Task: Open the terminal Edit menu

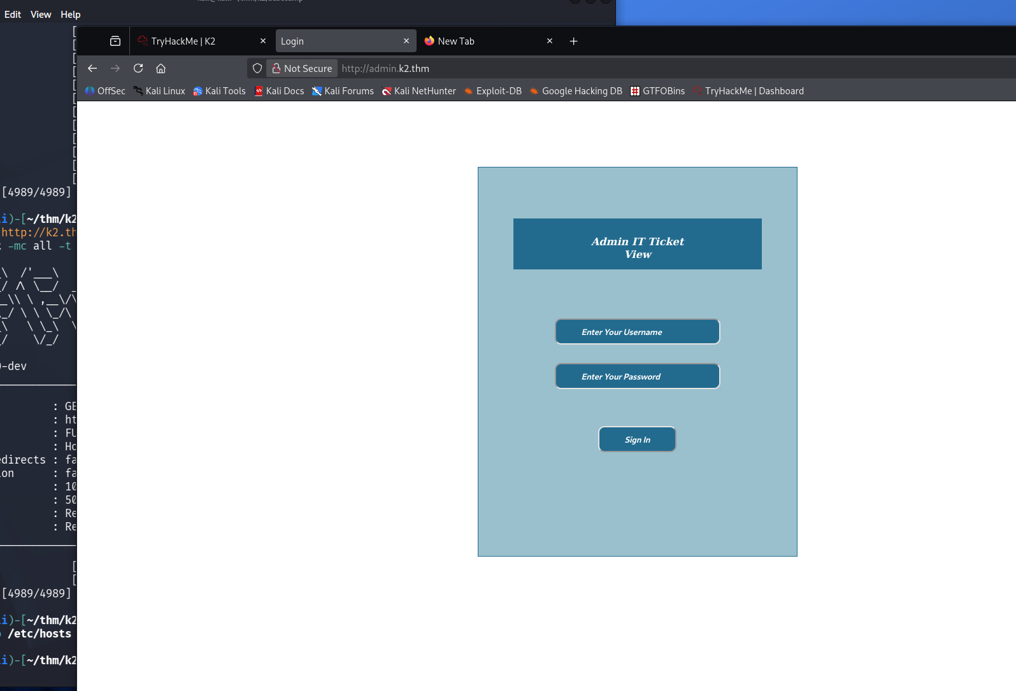Action: [x=13, y=14]
